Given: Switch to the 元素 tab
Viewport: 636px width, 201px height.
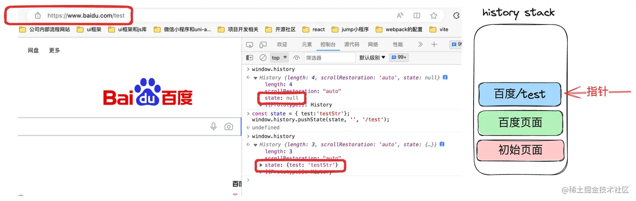Looking at the screenshot, I should point(307,45).
